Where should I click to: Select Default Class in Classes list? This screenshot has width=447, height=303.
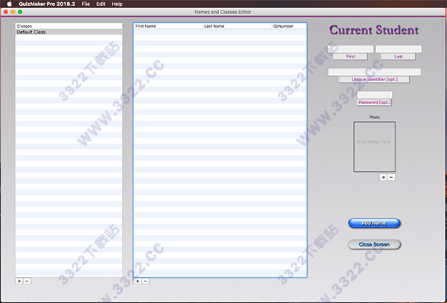[x=69, y=32]
